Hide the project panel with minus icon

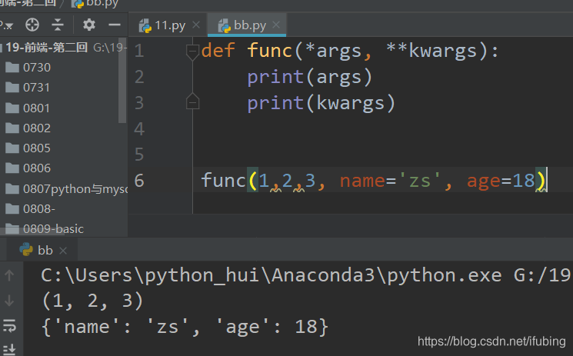[x=115, y=25]
